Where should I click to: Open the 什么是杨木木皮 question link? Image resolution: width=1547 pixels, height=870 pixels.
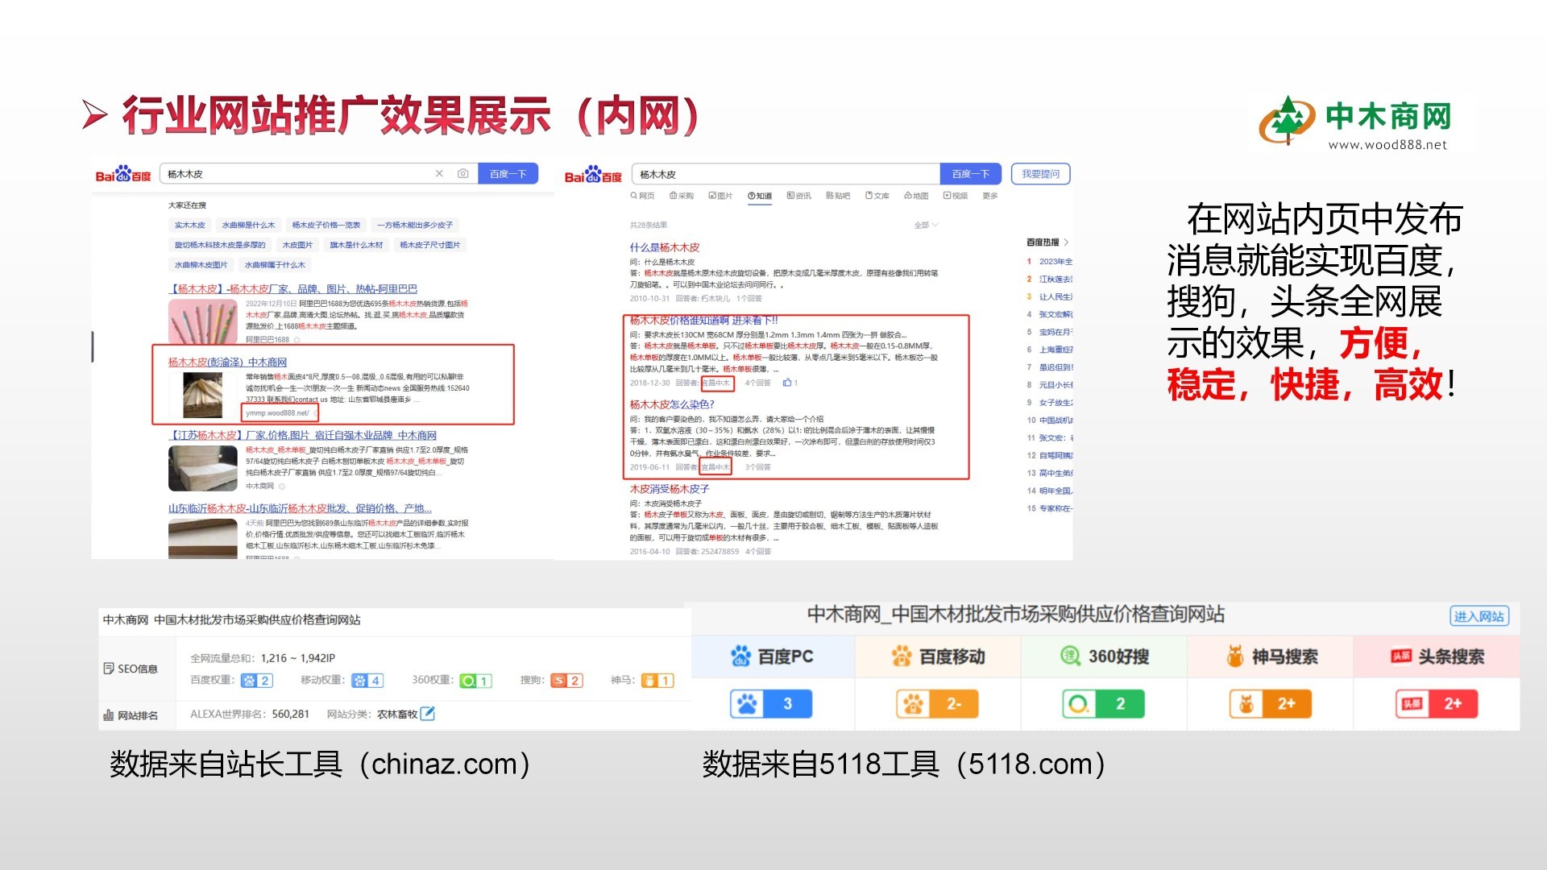point(665,247)
